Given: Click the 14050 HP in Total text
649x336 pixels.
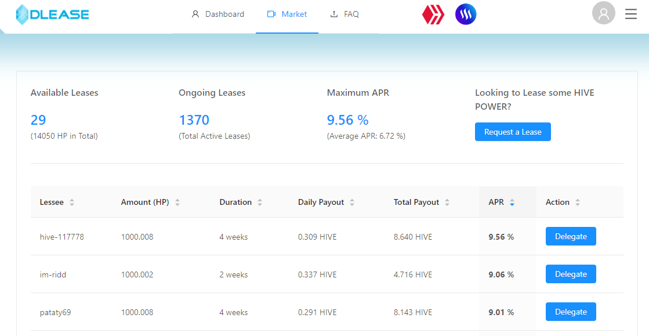Looking at the screenshot, I should [64, 136].
